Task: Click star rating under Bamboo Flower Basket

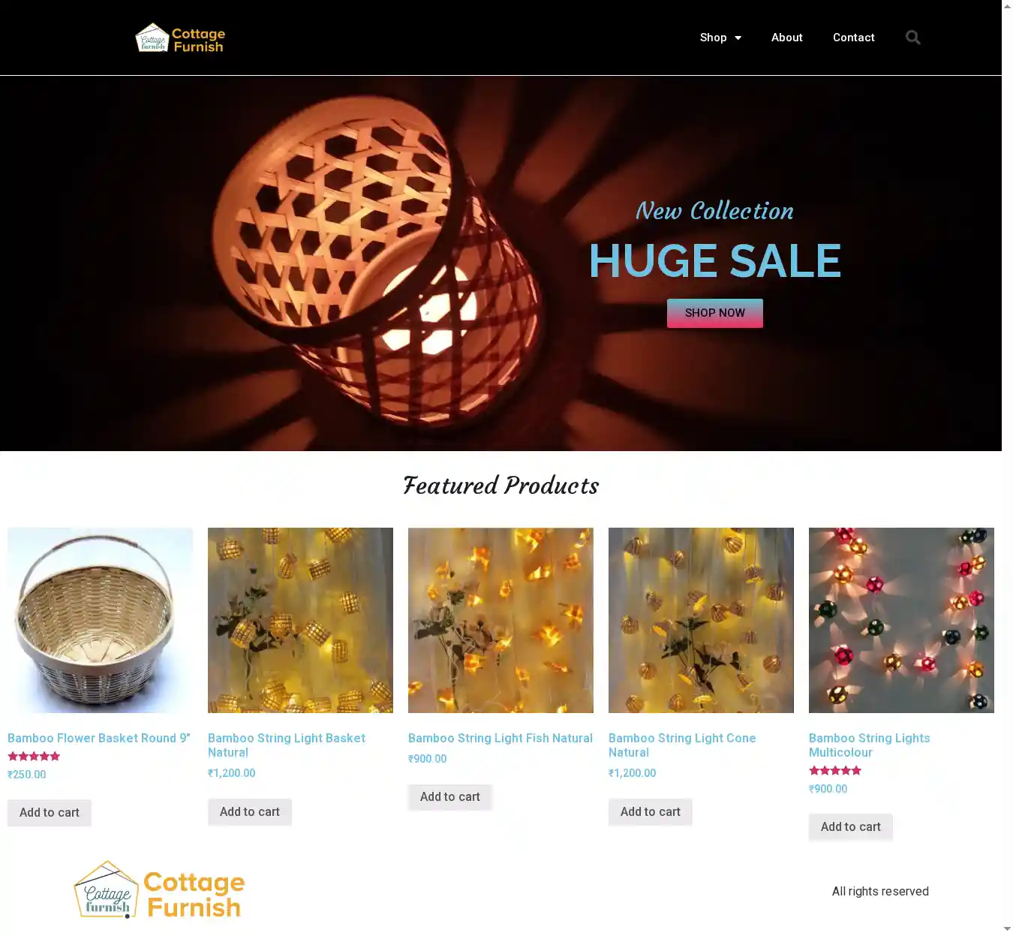Action: tap(34, 757)
